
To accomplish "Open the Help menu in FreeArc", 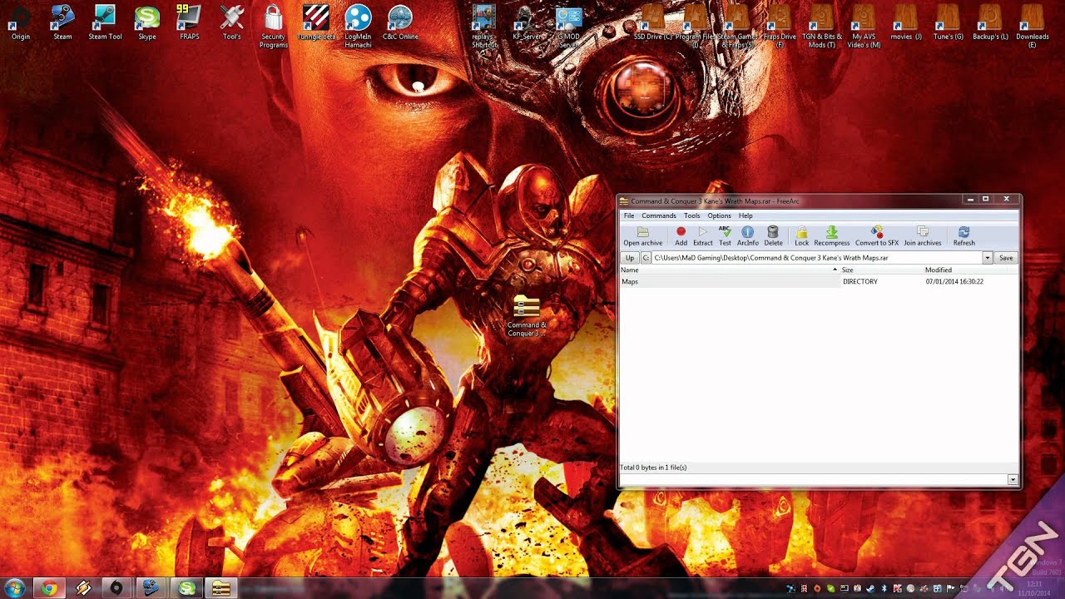I will (x=745, y=215).
